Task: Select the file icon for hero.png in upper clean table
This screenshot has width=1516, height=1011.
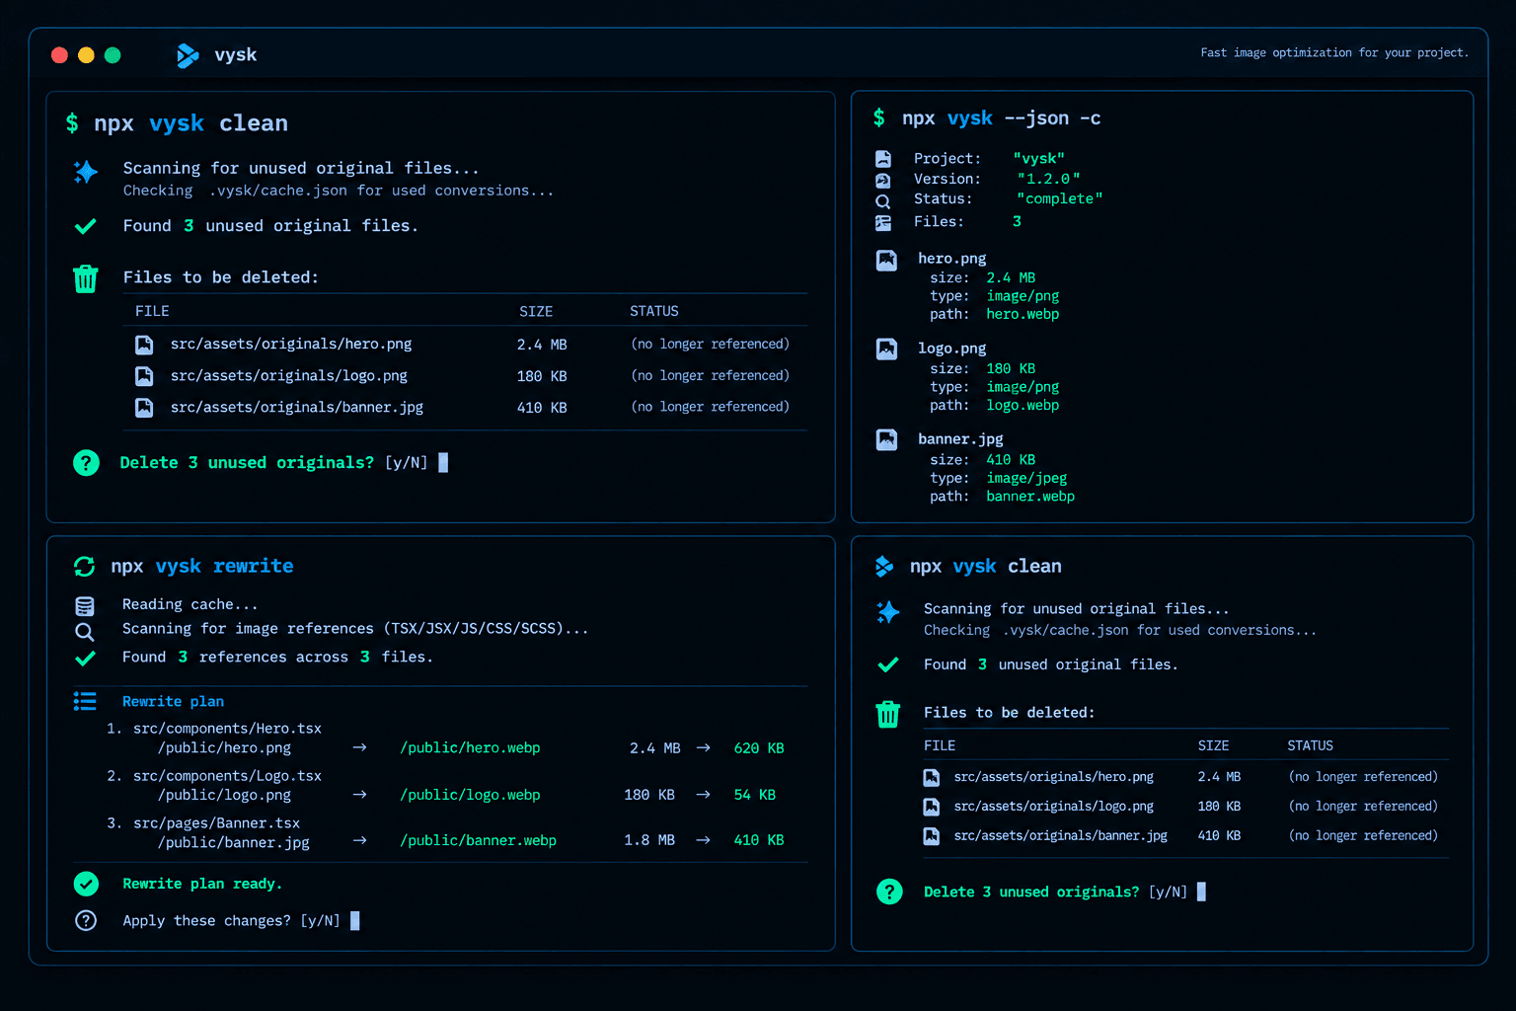Action: [x=144, y=345]
